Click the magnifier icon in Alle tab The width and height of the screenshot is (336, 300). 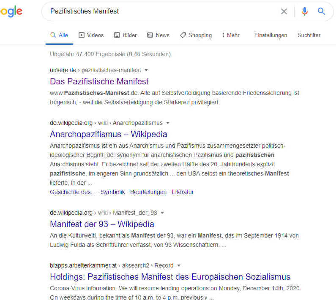(x=53, y=35)
